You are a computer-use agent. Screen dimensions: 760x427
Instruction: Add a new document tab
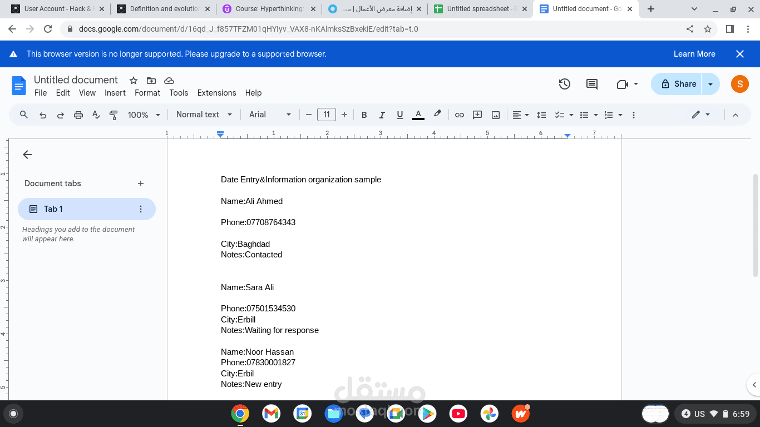point(141,183)
